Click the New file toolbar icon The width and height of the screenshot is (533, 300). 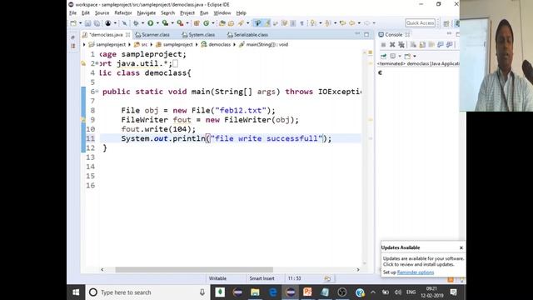point(73,23)
